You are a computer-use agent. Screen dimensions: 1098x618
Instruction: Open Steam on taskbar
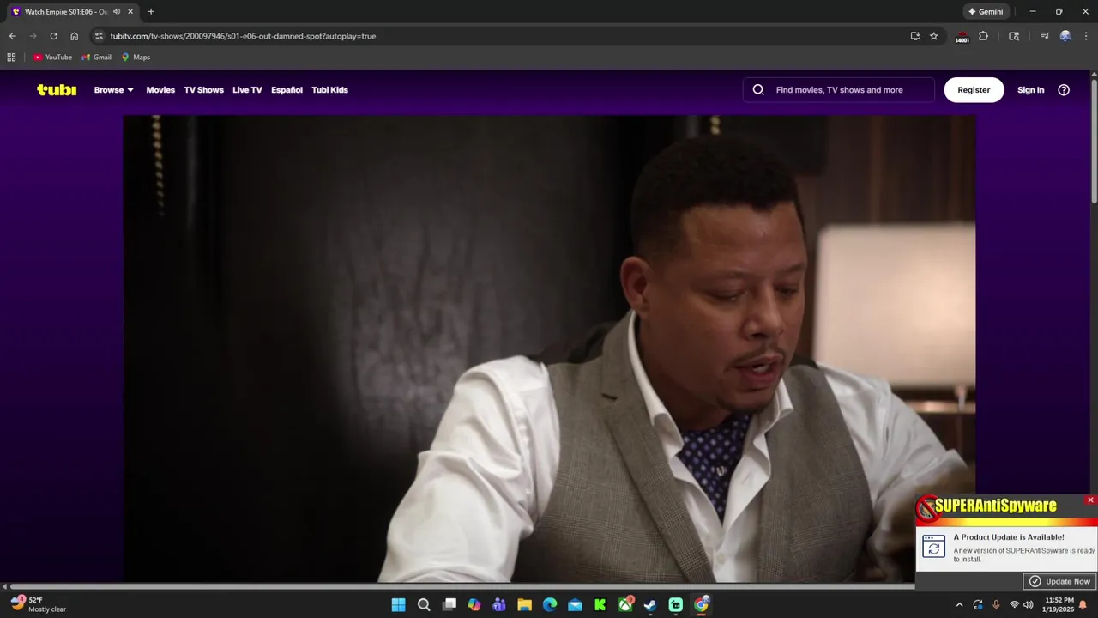[x=650, y=605]
